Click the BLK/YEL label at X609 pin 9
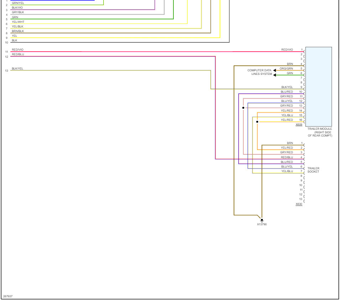Screen dimensions: 343x303 (287, 87)
